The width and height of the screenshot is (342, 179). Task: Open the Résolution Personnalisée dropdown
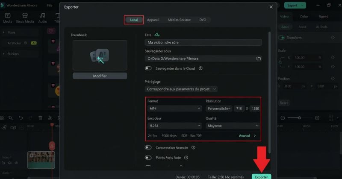point(219,109)
